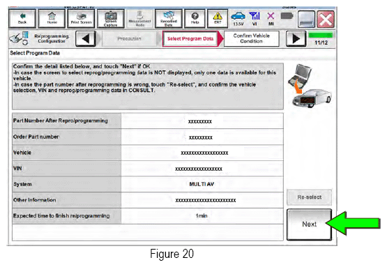Click the laptop-to-car reprogramming illustration
The image size is (387, 267).
[x=310, y=85]
